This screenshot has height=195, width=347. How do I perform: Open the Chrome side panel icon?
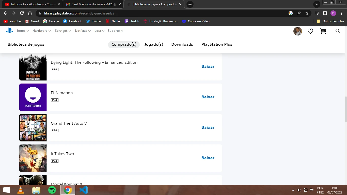point(325,13)
